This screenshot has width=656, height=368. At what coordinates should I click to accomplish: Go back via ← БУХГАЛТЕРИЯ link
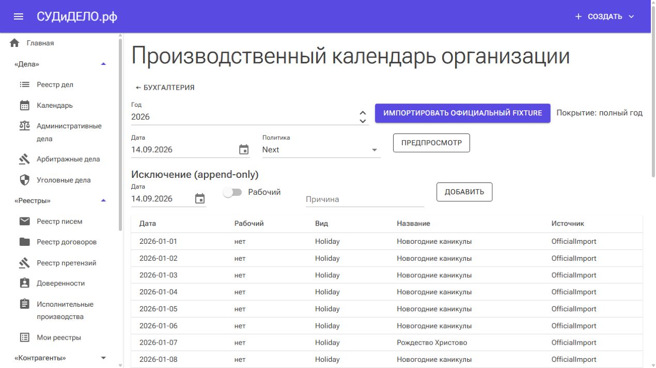(x=165, y=88)
